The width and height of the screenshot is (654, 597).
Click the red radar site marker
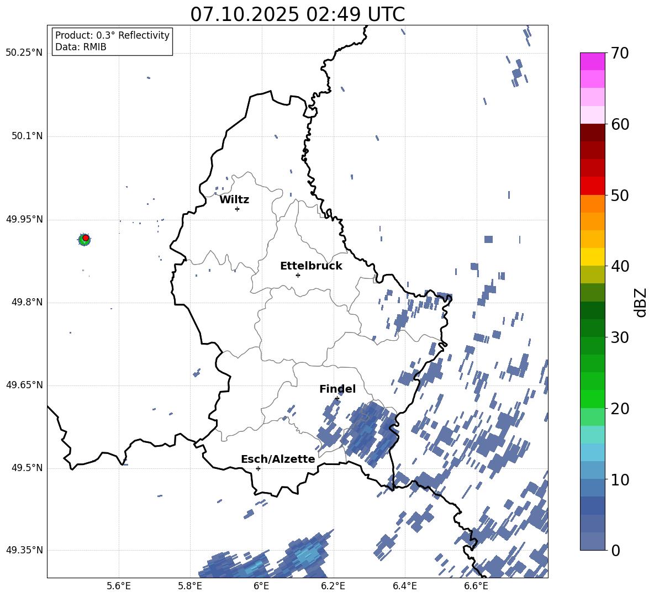click(x=86, y=238)
